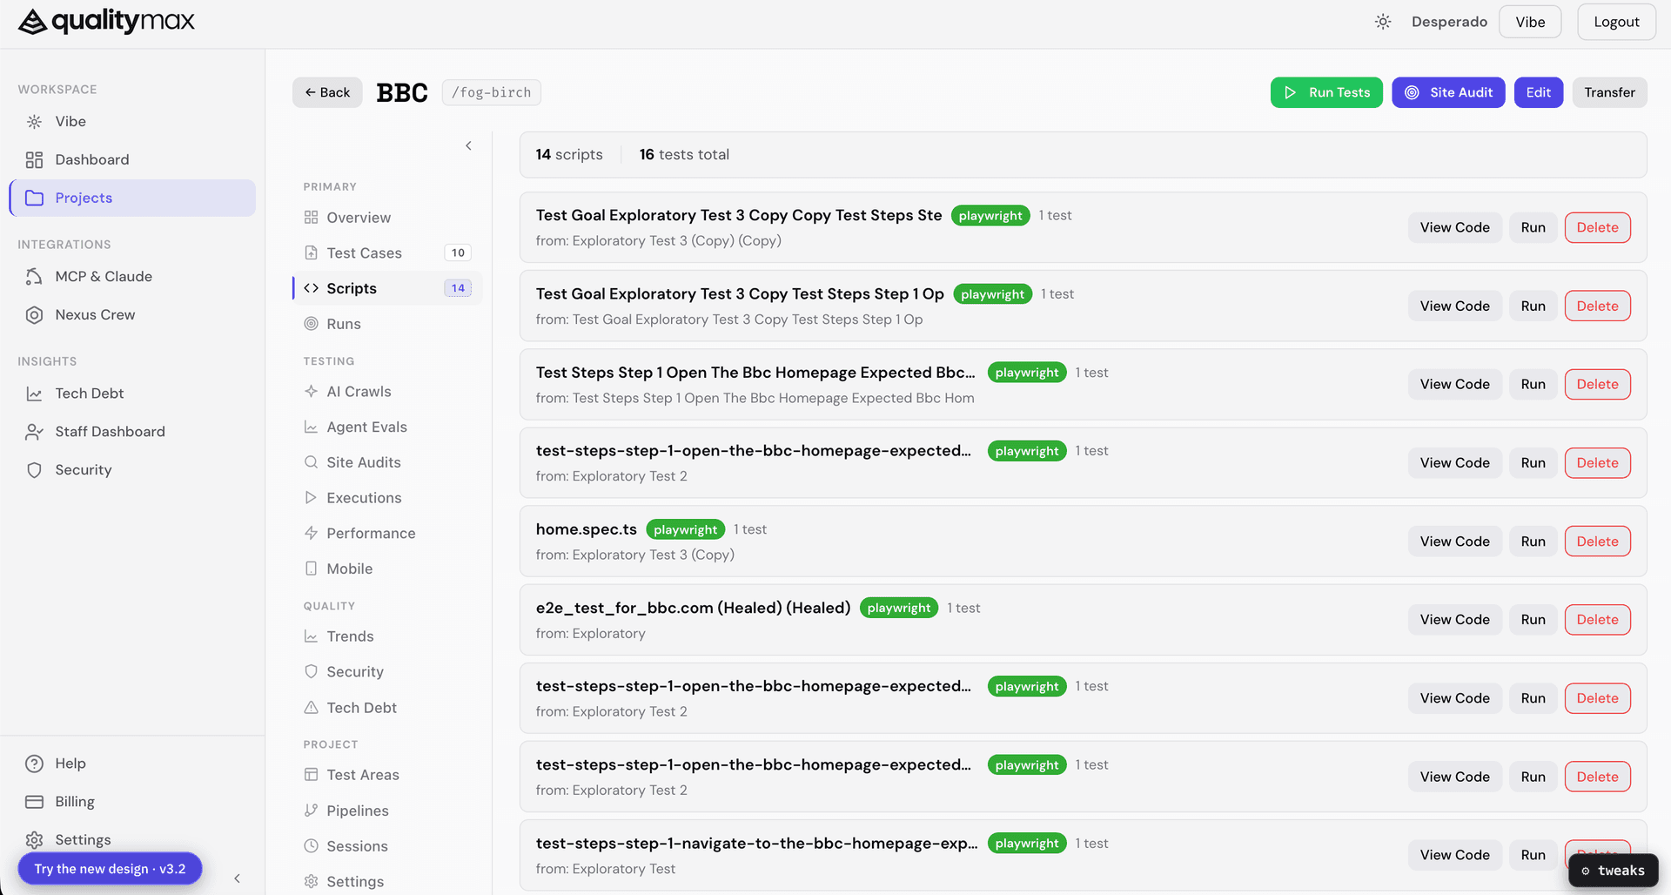The height and width of the screenshot is (895, 1671).
Task: Run Test Goal Exploratory Test 3 Copy Copy script
Action: click(x=1533, y=228)
